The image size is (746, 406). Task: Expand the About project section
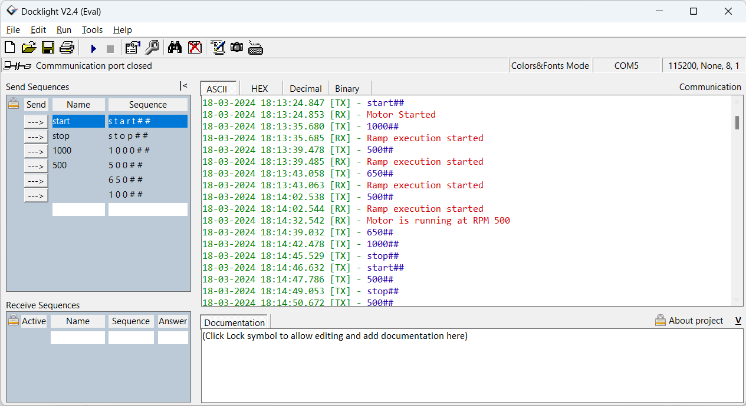(737, 320)
